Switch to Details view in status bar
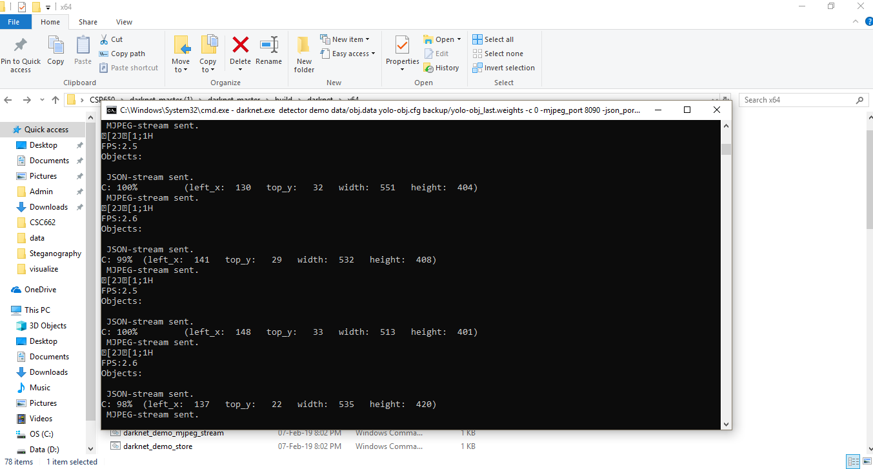The image size is (873, 469). tap(853, 462)
